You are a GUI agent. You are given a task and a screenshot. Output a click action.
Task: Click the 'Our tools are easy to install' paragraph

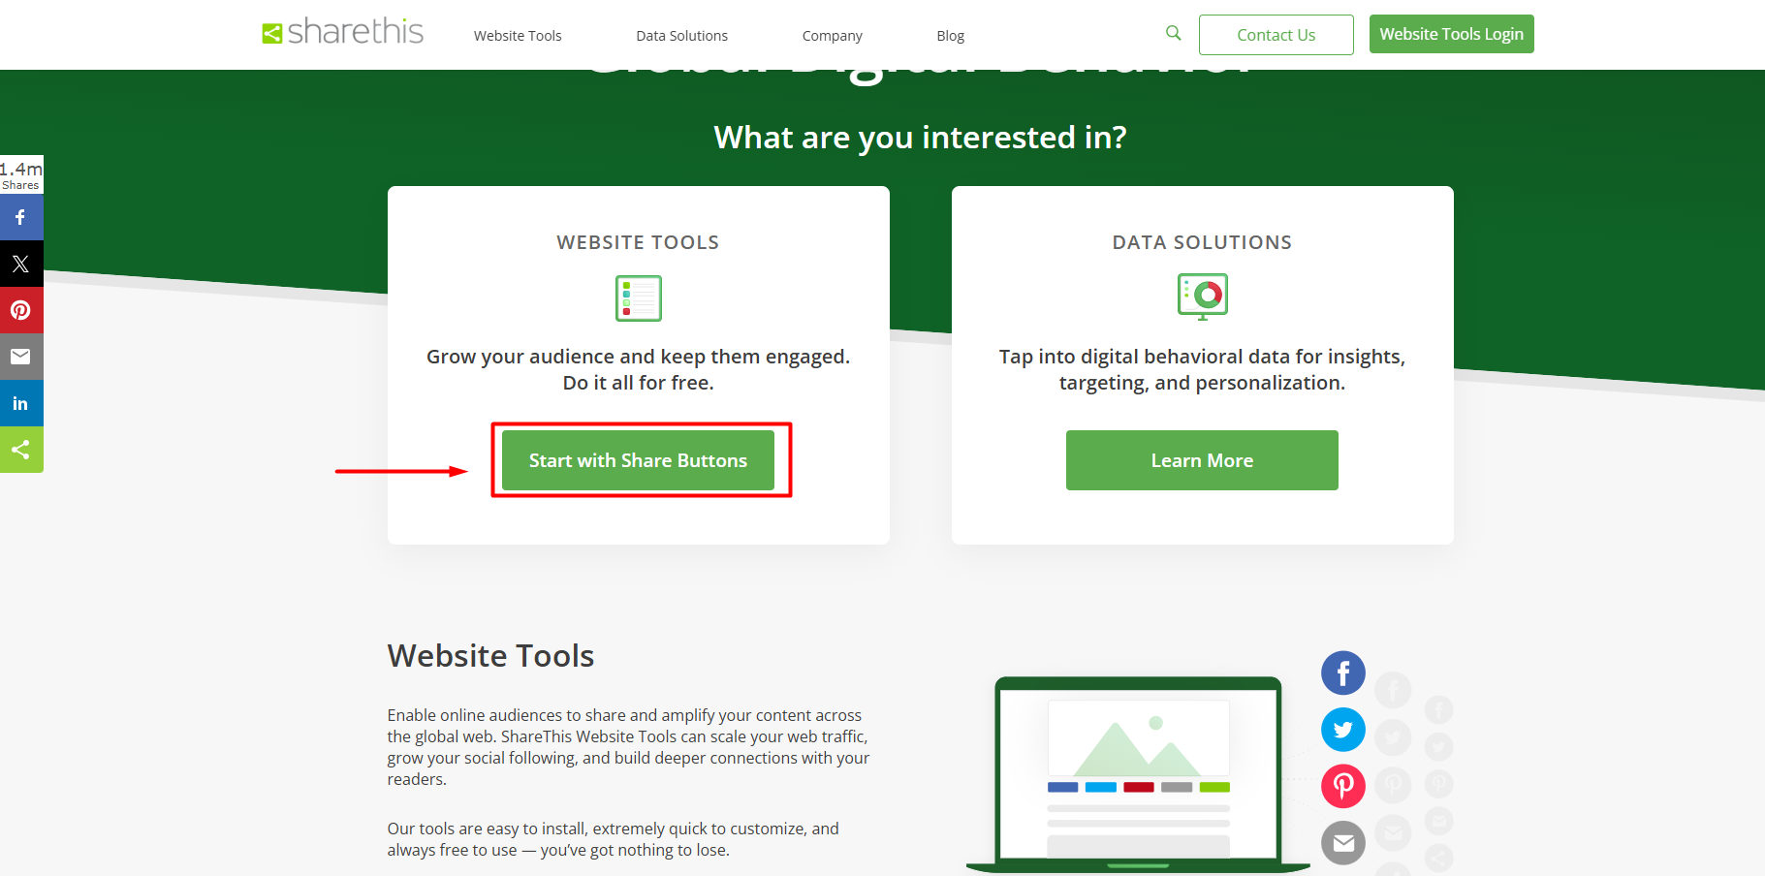[x=614, y=839]
